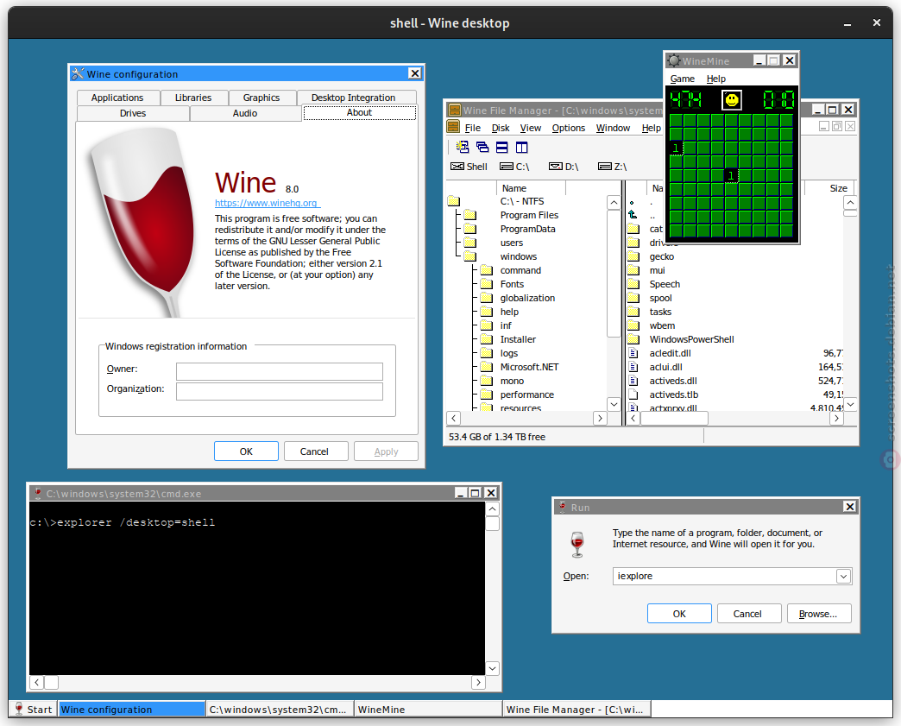Click the file list vertical scrollbar down arrow
This screenshot has width=901, height=726.
point(850,405)
